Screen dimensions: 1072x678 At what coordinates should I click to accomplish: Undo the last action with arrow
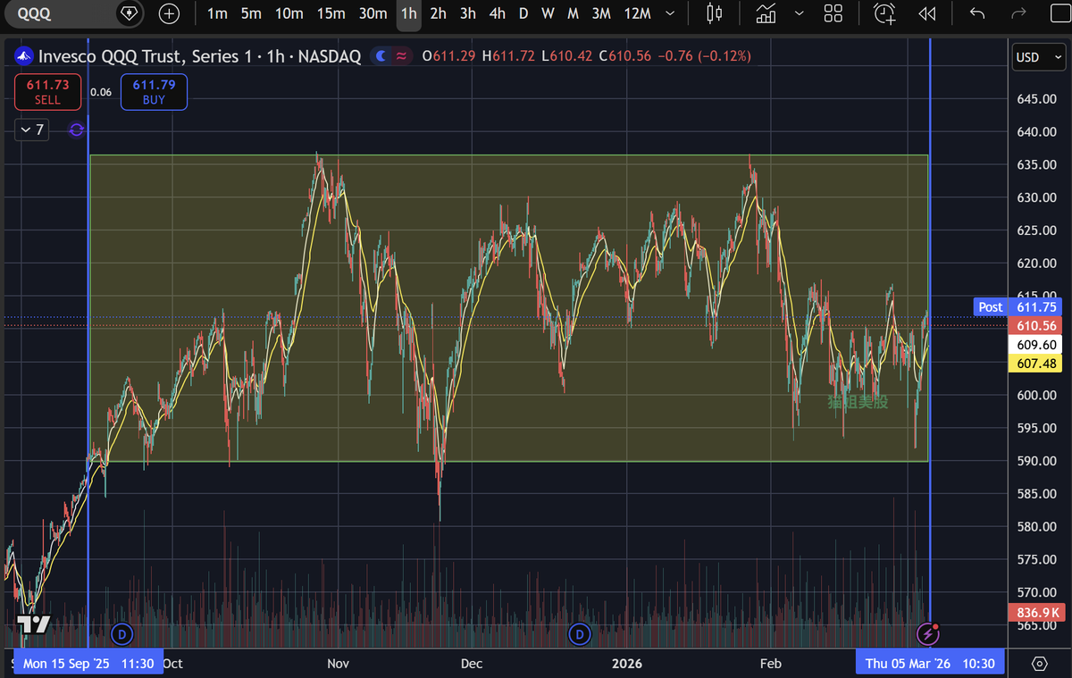[978, 13]
